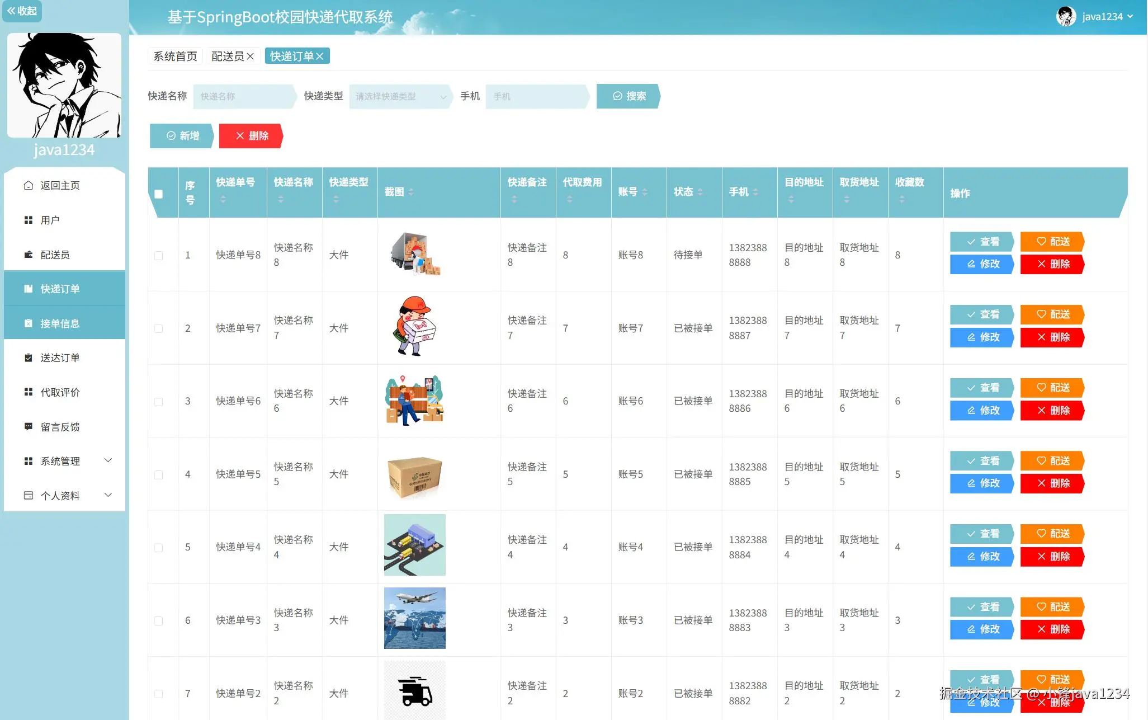Click the 留言反馈 chat bubble icon
The image size is (1148, 720).
[29, 427]
